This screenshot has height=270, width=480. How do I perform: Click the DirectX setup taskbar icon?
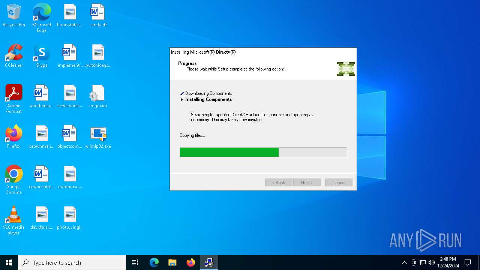209,262
